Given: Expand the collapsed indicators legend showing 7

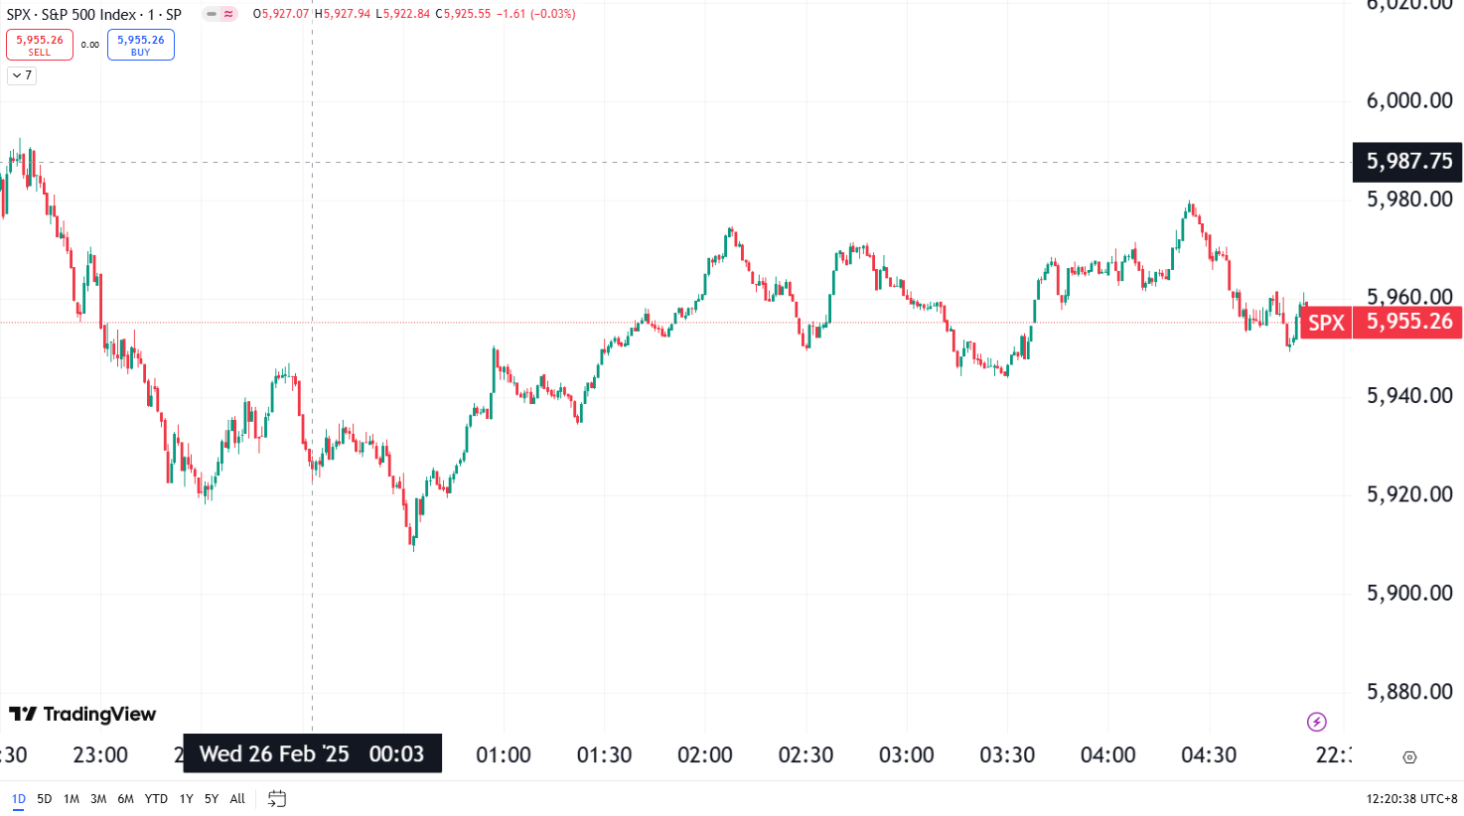Looking at the screenshot, I should click(x=22, y=75).
